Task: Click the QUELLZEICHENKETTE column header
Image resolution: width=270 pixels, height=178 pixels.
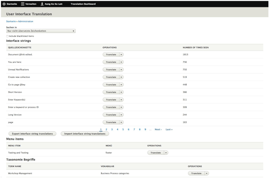Action: 20,48
